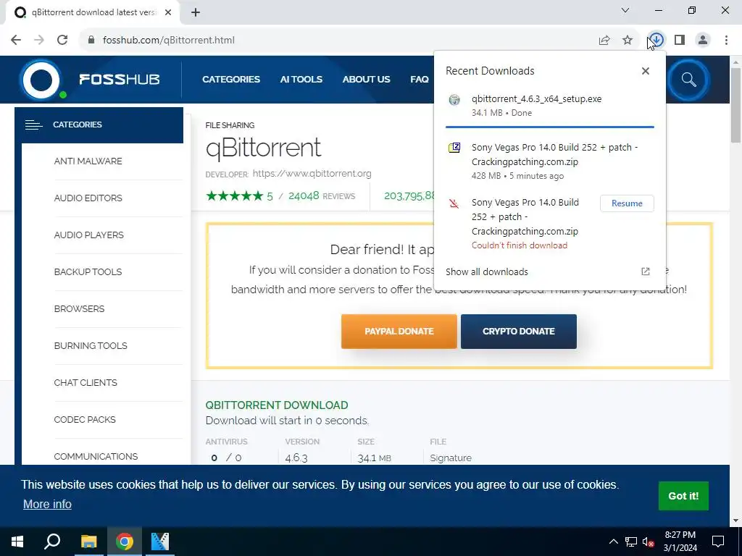Image resolution: width=742 pixels, height=556 pixels.
Task: Open the Signature file link
Action: click(451, 458)
